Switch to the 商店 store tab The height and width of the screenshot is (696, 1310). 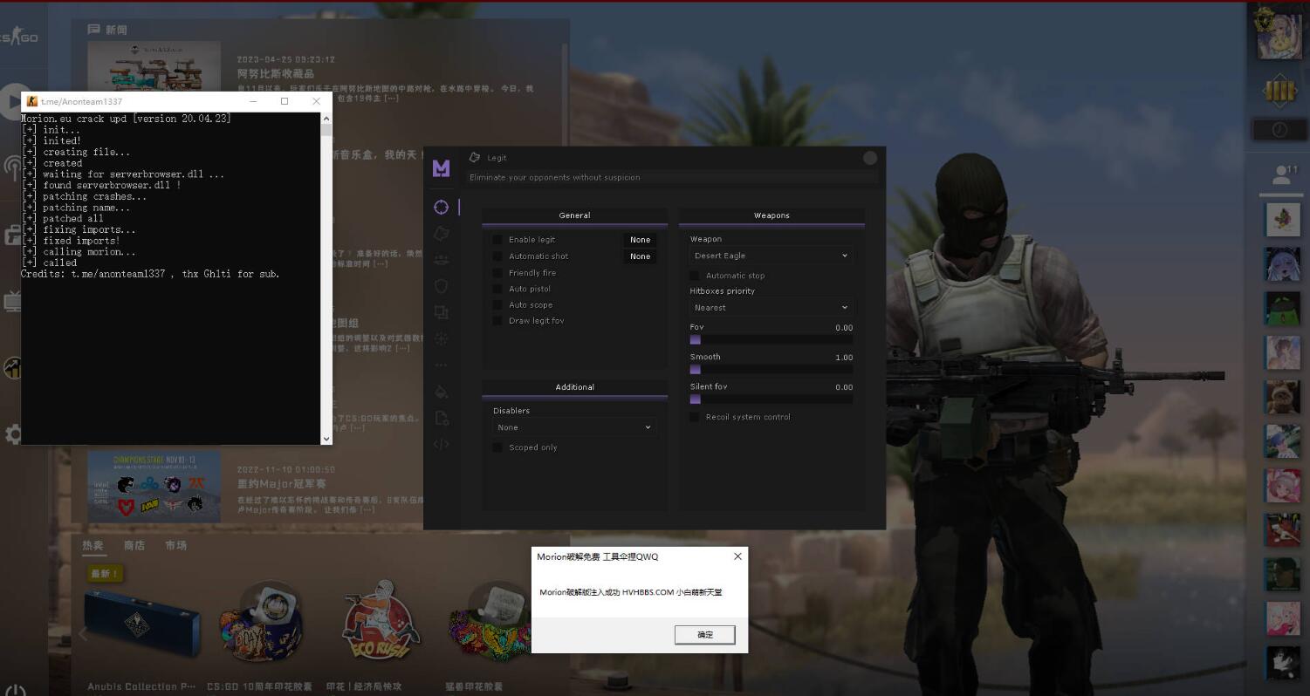click(x=134, y=545)
